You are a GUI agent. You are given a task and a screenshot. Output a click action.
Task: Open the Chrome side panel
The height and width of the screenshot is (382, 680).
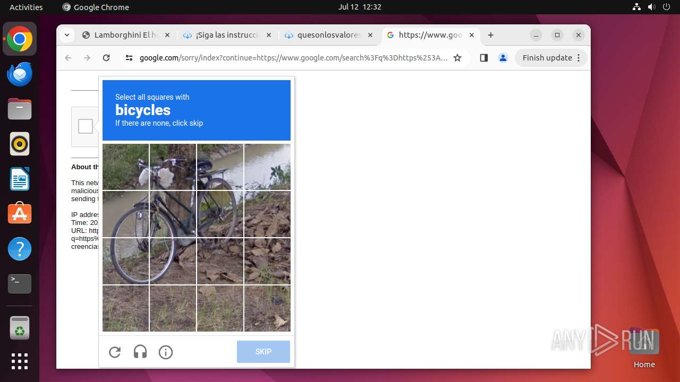483,58
